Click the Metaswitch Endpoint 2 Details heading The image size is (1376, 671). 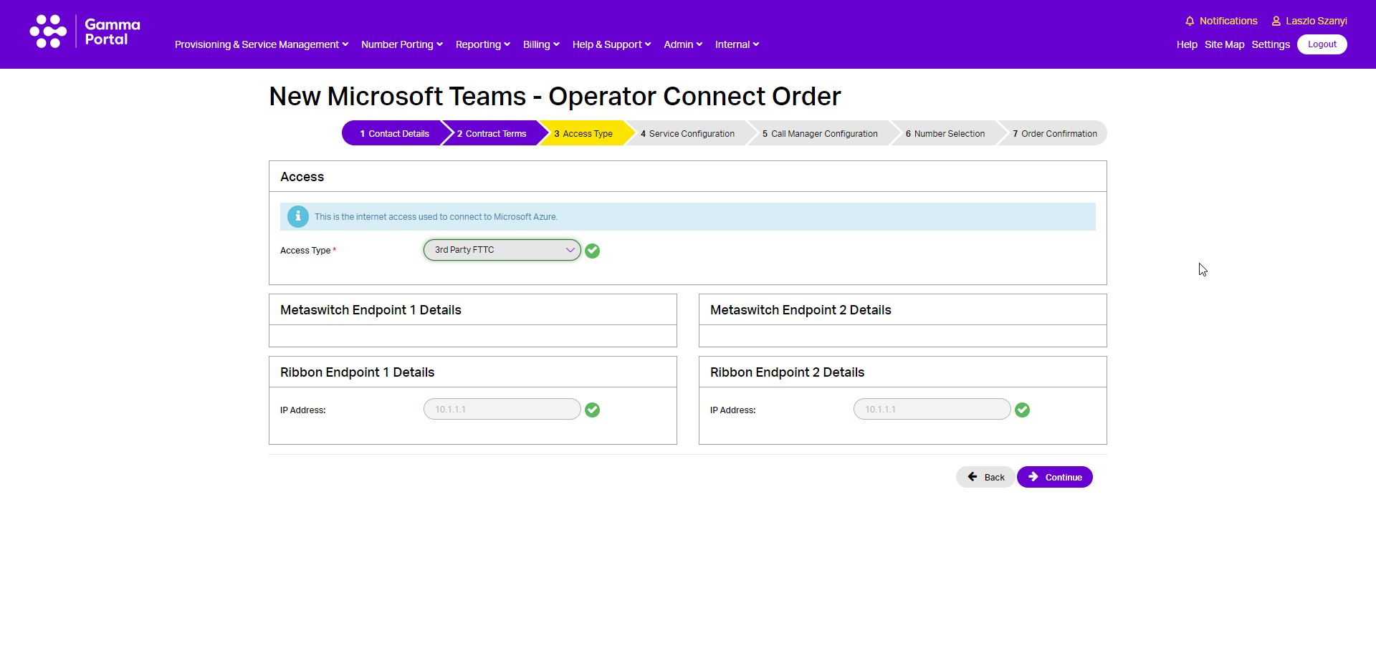801,310
